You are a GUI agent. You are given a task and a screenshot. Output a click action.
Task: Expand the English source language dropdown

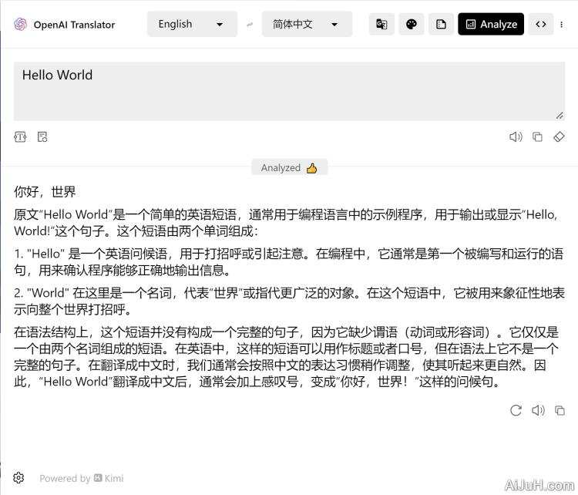click(190, 24)
